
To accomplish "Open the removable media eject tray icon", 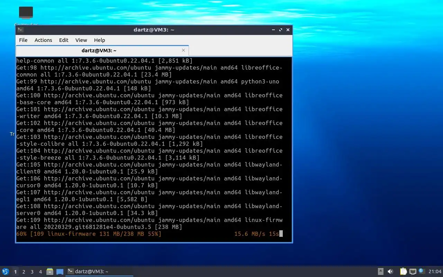I will 380,271.
